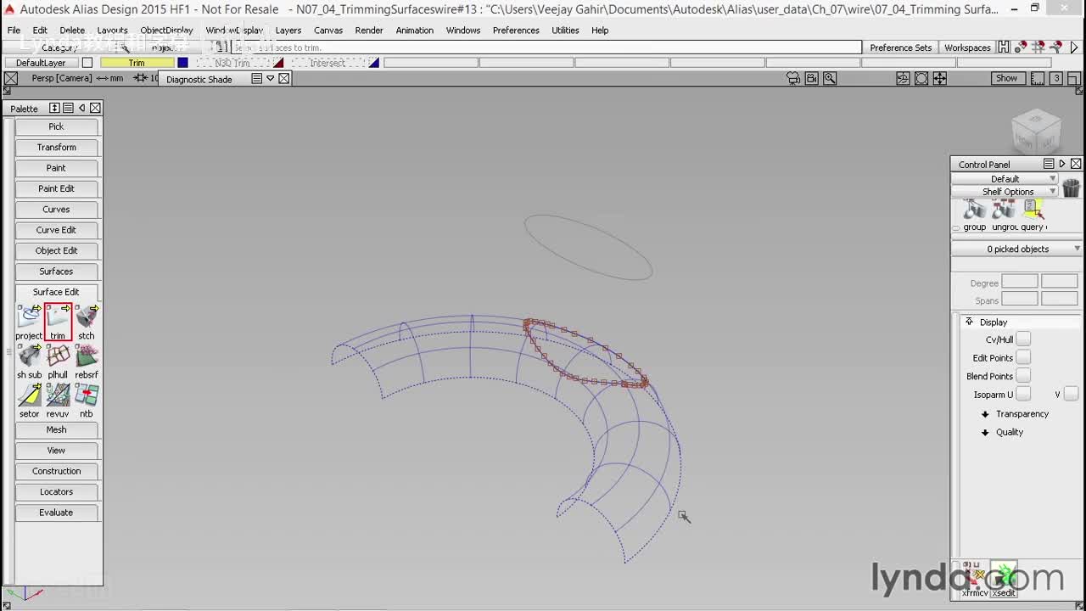
Task: Click the set orientation tool icon
Action: 29,395
